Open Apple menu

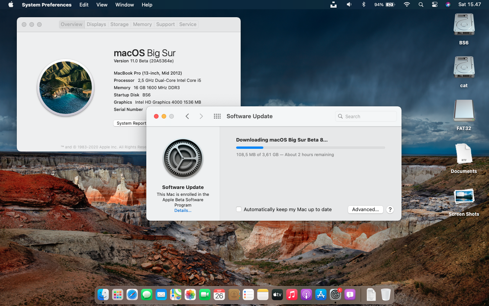tap(11, 5)
